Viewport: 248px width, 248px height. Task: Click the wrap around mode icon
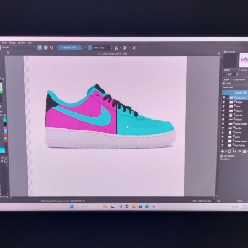tap(134, 48)
